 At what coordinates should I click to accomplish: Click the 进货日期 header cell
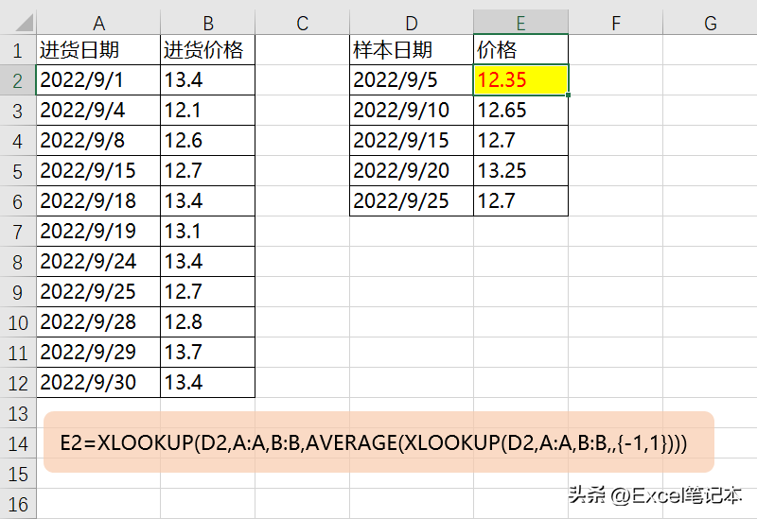pyautogui.click(x=98, y=50)
